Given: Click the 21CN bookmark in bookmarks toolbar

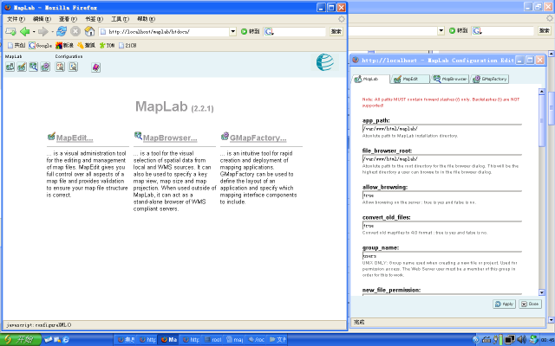Looking at the screenshot, I should click(x=127, y=45).
